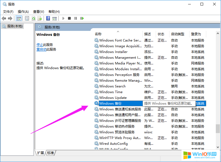Sort by the 登录为 column header
Viewport: 221px width, 162px height.
tap(198, 34)
